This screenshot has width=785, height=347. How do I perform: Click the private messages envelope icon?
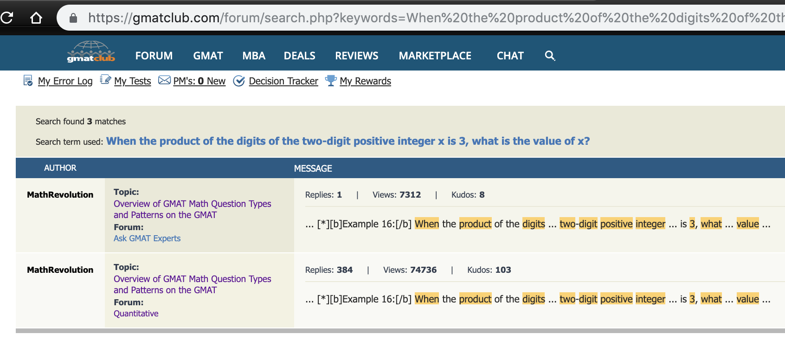[164, 80]
